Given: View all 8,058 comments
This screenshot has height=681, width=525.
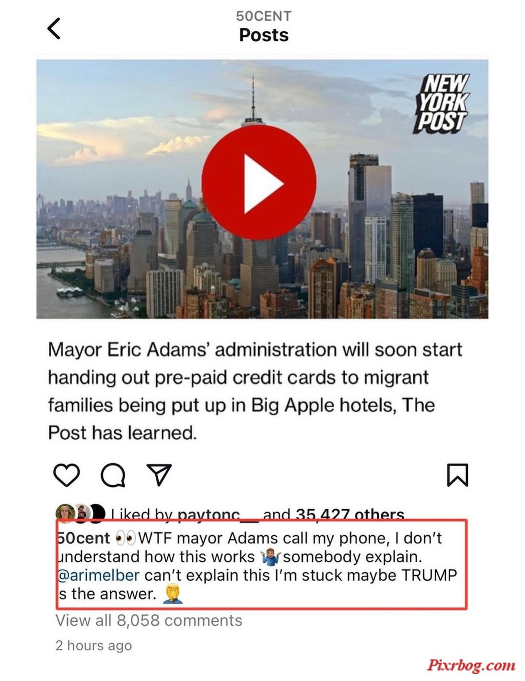Looking at the screenshot, I should click(x=149, y=621).
